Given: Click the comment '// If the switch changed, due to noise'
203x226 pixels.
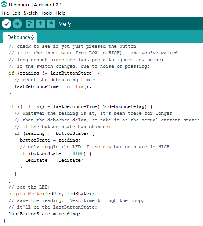Looking at the screenshot, I should [x=79, y=66].
